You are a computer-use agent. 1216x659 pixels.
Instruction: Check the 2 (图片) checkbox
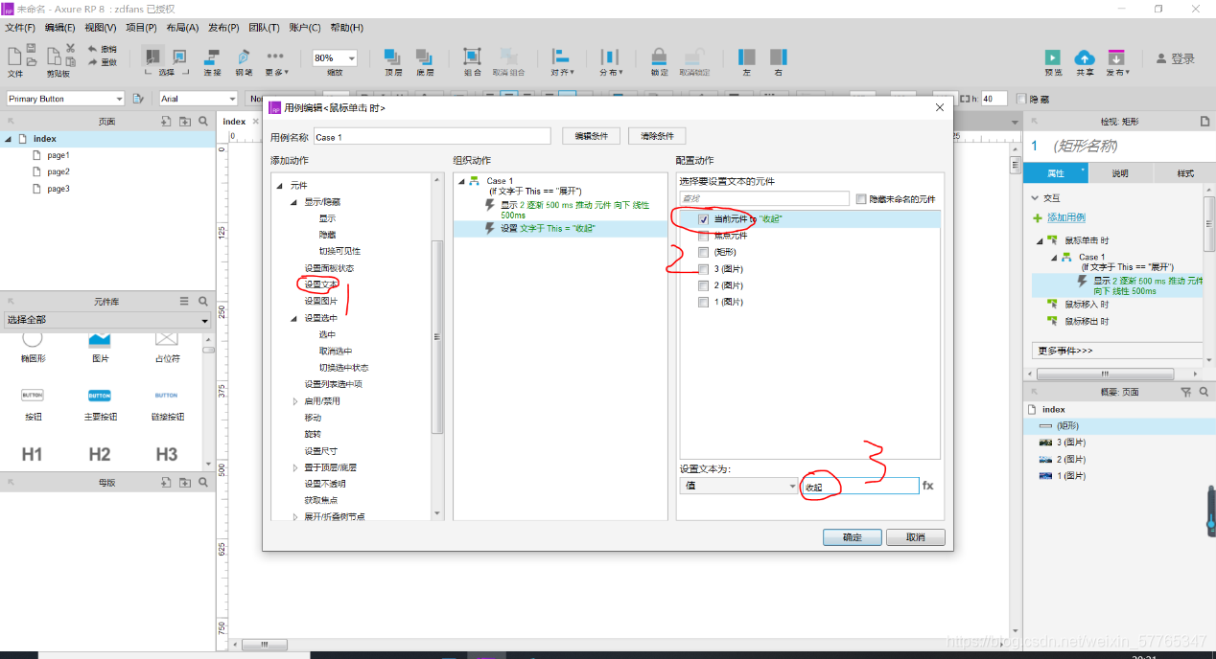point(703,285)
